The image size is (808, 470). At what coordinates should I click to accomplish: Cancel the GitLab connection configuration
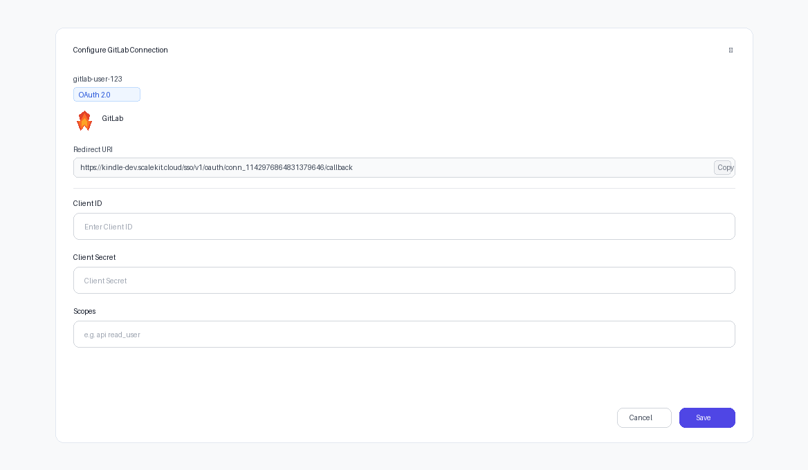point(643,417)
